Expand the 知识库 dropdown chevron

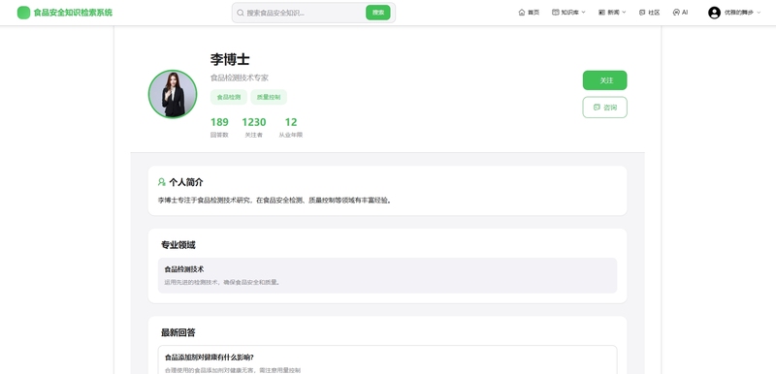pyautogui.click(x=584, y=13)
